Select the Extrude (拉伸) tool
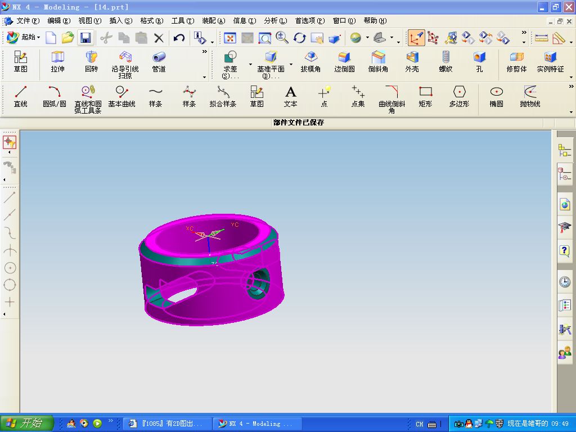The width and height of the screenshot is (576, 432). point(58,62)
